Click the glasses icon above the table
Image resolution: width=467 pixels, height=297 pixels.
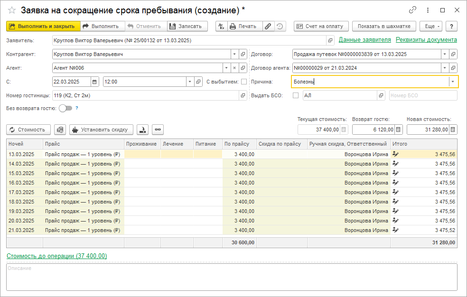tap(158, 130)
